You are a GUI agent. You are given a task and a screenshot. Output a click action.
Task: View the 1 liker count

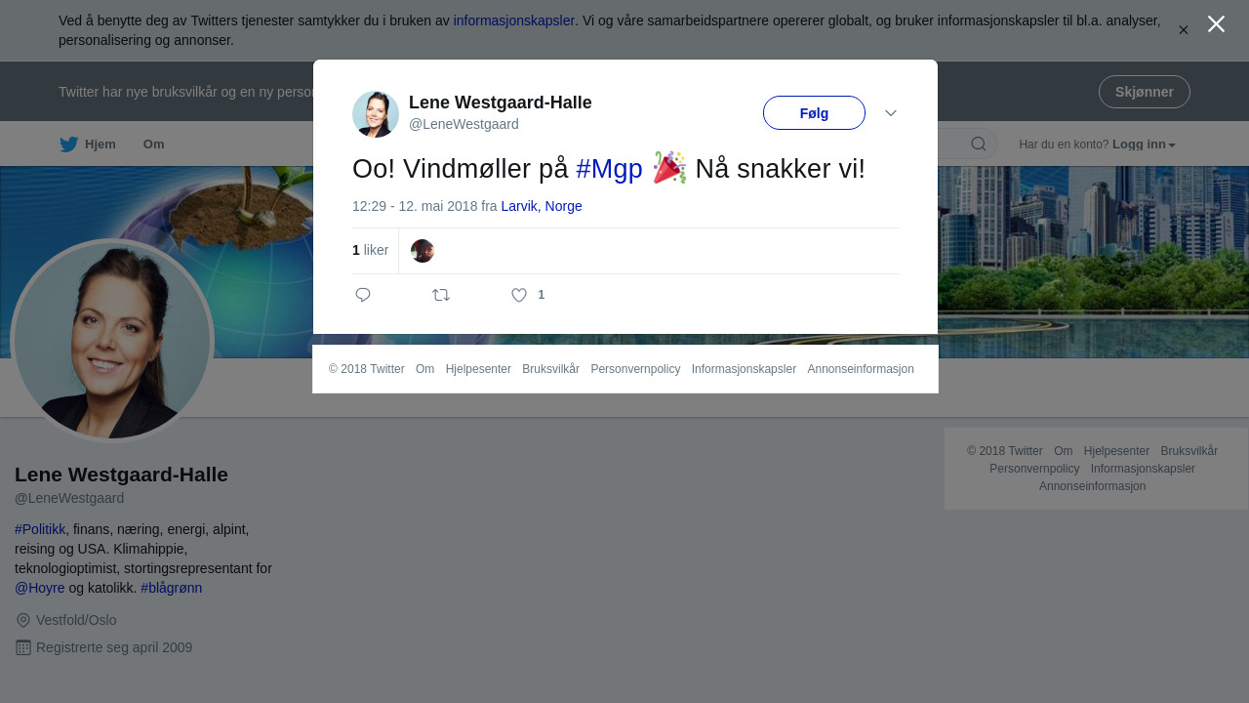pos(370,251)
